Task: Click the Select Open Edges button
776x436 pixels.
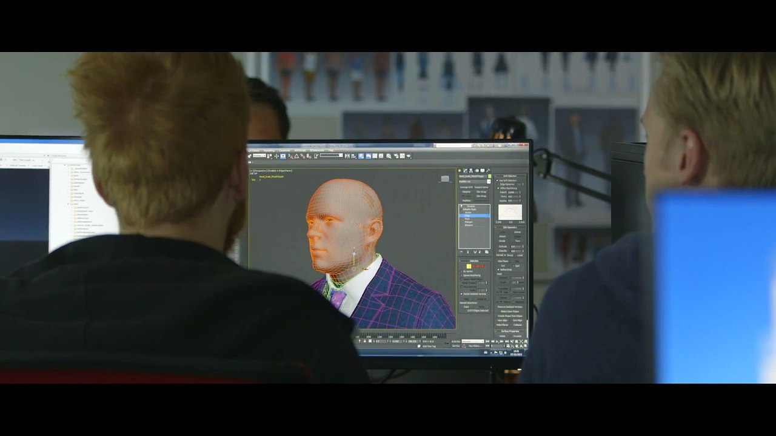Action: 510,311
